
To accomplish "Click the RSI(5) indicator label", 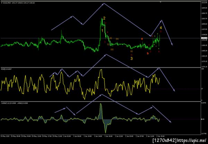I will pyautogui.click(x=3, y=69).
